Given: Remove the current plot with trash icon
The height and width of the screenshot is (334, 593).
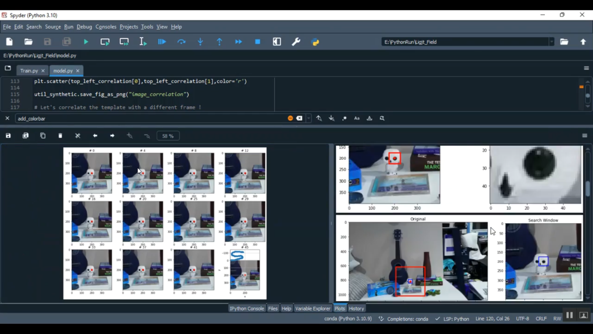Looking at the screenshot, I should (60, 136).
